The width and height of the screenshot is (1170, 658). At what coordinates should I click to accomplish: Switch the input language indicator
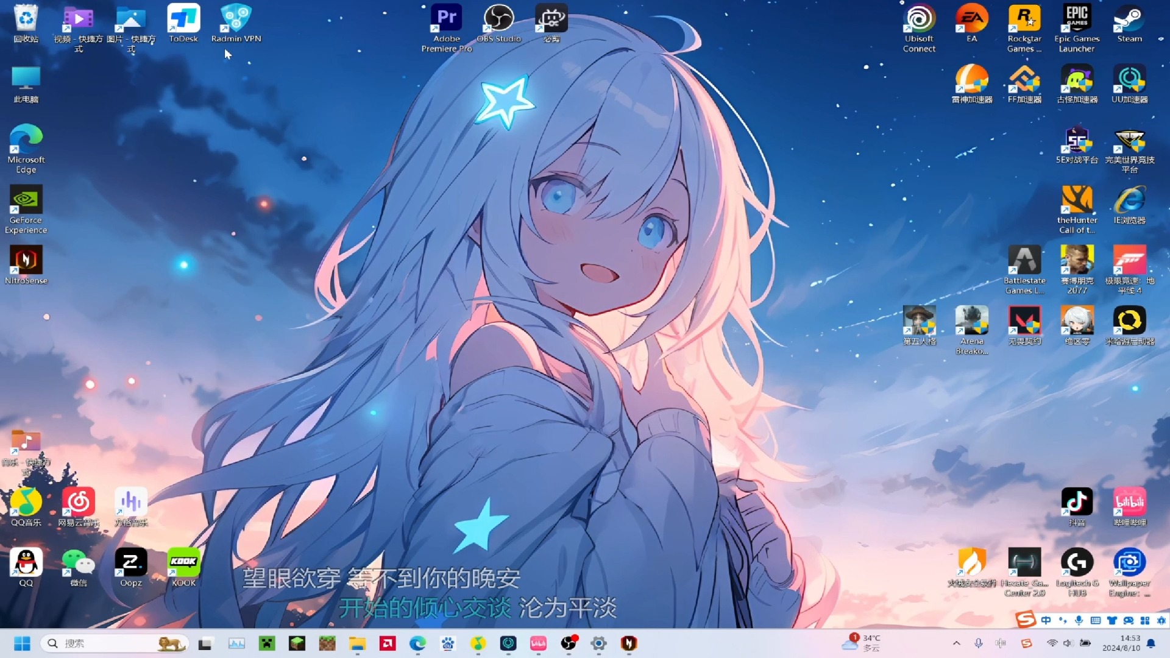click(1000, 643)
